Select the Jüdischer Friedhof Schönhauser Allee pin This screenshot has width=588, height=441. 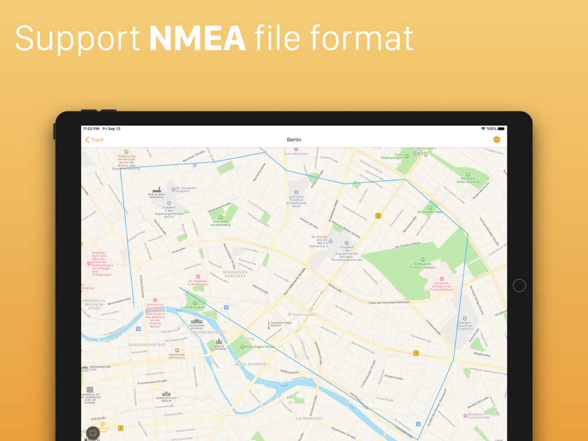pos(296,192)
